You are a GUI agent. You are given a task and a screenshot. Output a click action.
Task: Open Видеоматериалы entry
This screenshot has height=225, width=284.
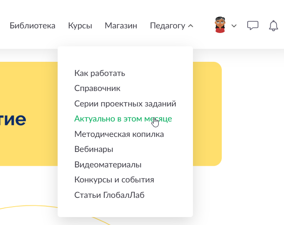[x=108, y=164]
